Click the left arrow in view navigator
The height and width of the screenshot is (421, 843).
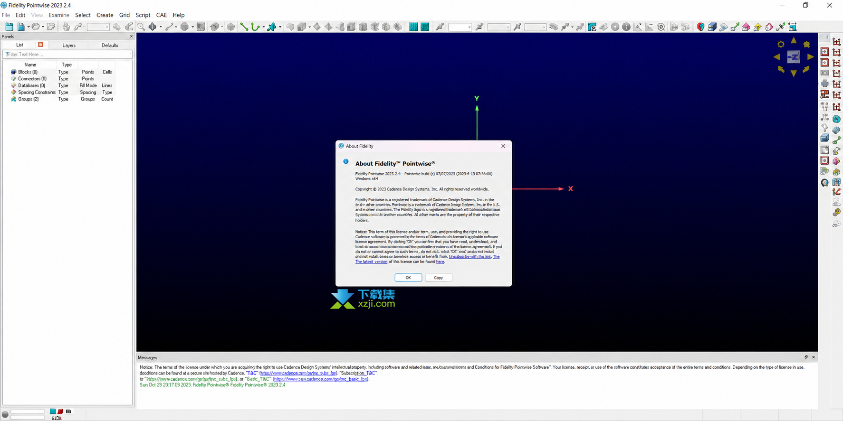click(776, 57)
